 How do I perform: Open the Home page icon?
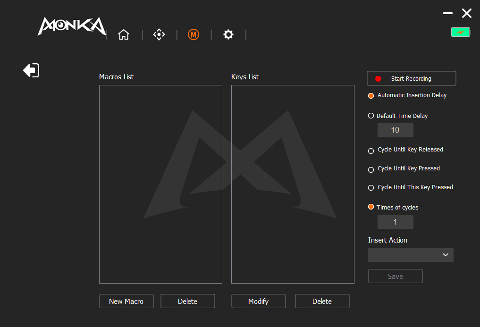(124, 34)
